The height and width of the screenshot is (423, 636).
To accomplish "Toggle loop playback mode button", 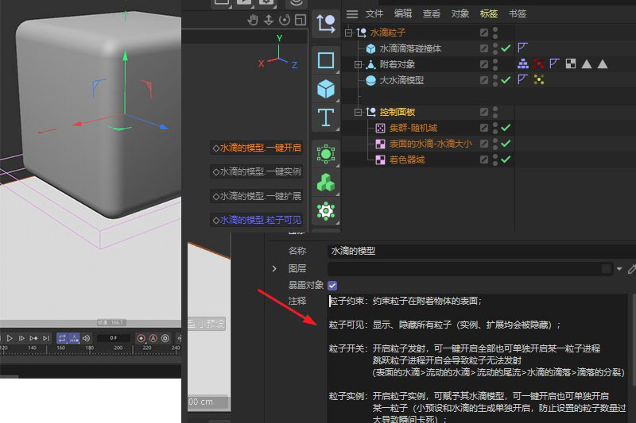I will tap(62, 338).
